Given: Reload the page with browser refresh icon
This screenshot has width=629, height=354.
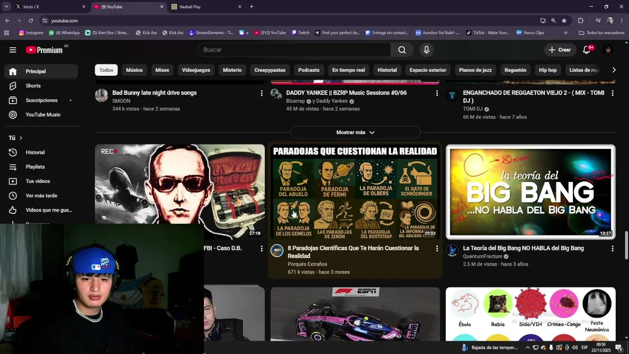Looking at the screenshot, I should (x=30, y=21).
